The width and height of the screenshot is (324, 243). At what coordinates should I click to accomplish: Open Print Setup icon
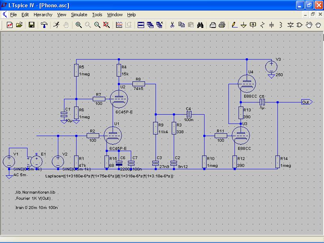pos(213,25)
